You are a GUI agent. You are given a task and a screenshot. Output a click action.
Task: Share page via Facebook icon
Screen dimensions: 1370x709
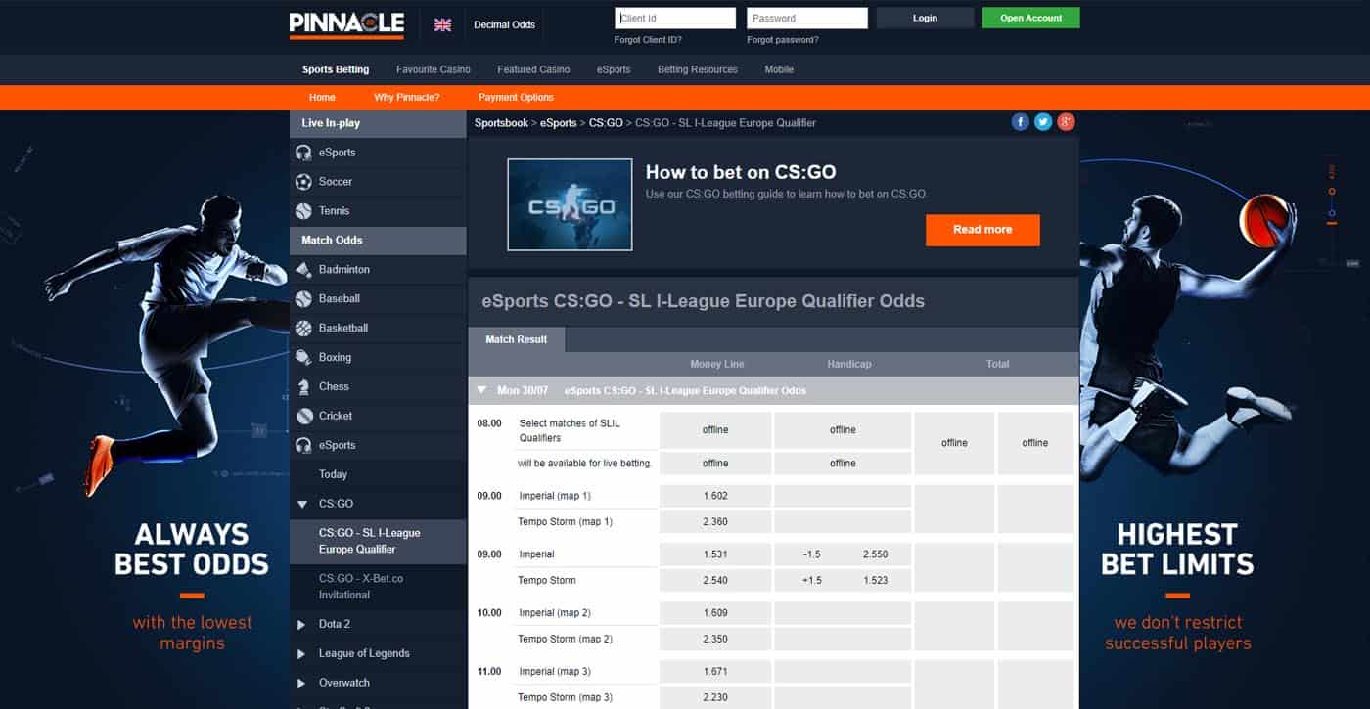click(x=1020, y=122)
